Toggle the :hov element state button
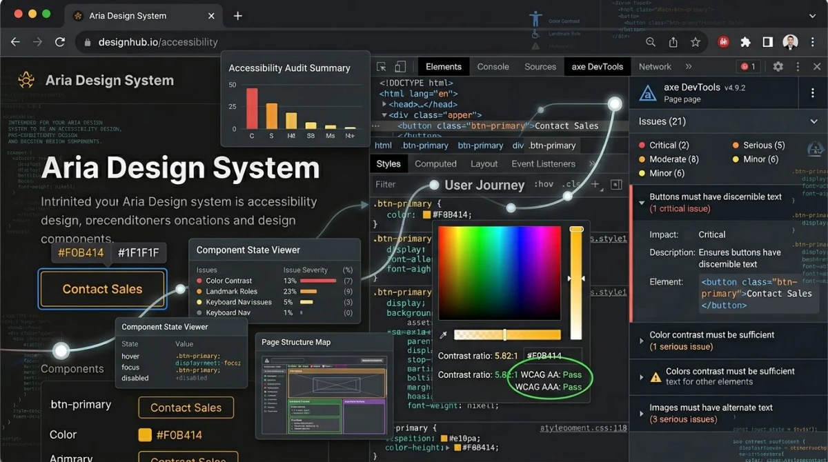This screenshot has width=828, height=462. coord(544,185)
